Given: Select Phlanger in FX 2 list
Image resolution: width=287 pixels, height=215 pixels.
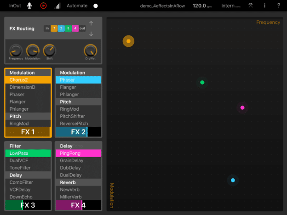Looking at the screenshot, I should click(78, 95).
